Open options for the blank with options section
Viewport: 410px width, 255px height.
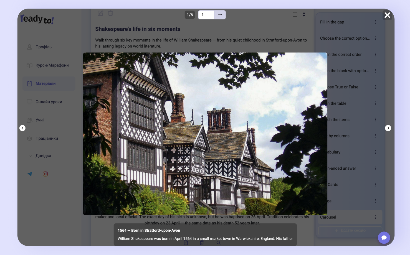(x=375, y=71)
